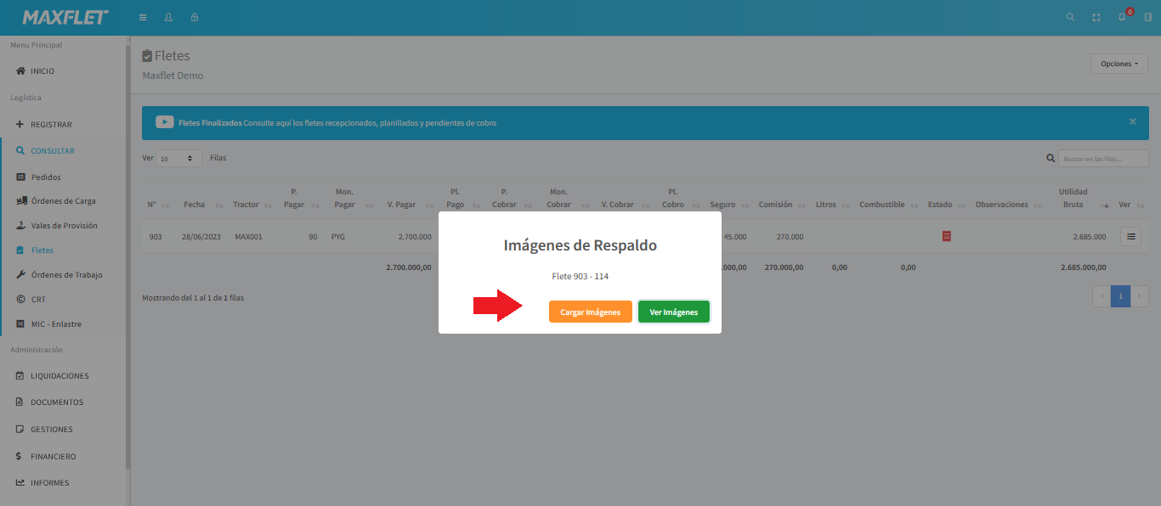Open the notifications bell icon
Viewport: 1161px width, 506px height.
pyautogui.click(x=1122, y=18)
